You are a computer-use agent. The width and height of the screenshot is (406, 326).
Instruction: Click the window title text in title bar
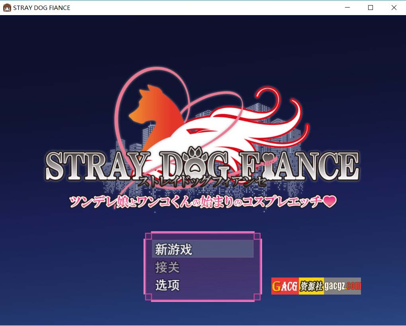[x=42, y=8]
